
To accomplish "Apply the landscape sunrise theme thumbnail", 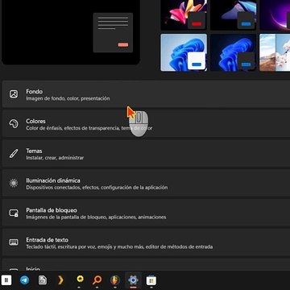I will click(x=275, y=52).
